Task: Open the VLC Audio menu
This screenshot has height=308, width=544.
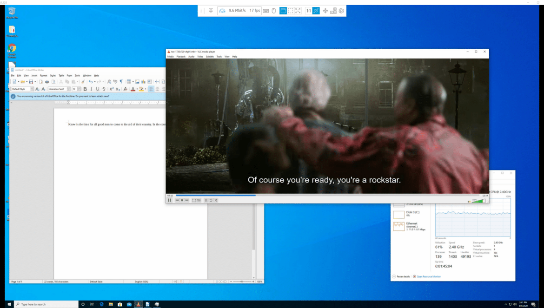Action: pos(191,57)
